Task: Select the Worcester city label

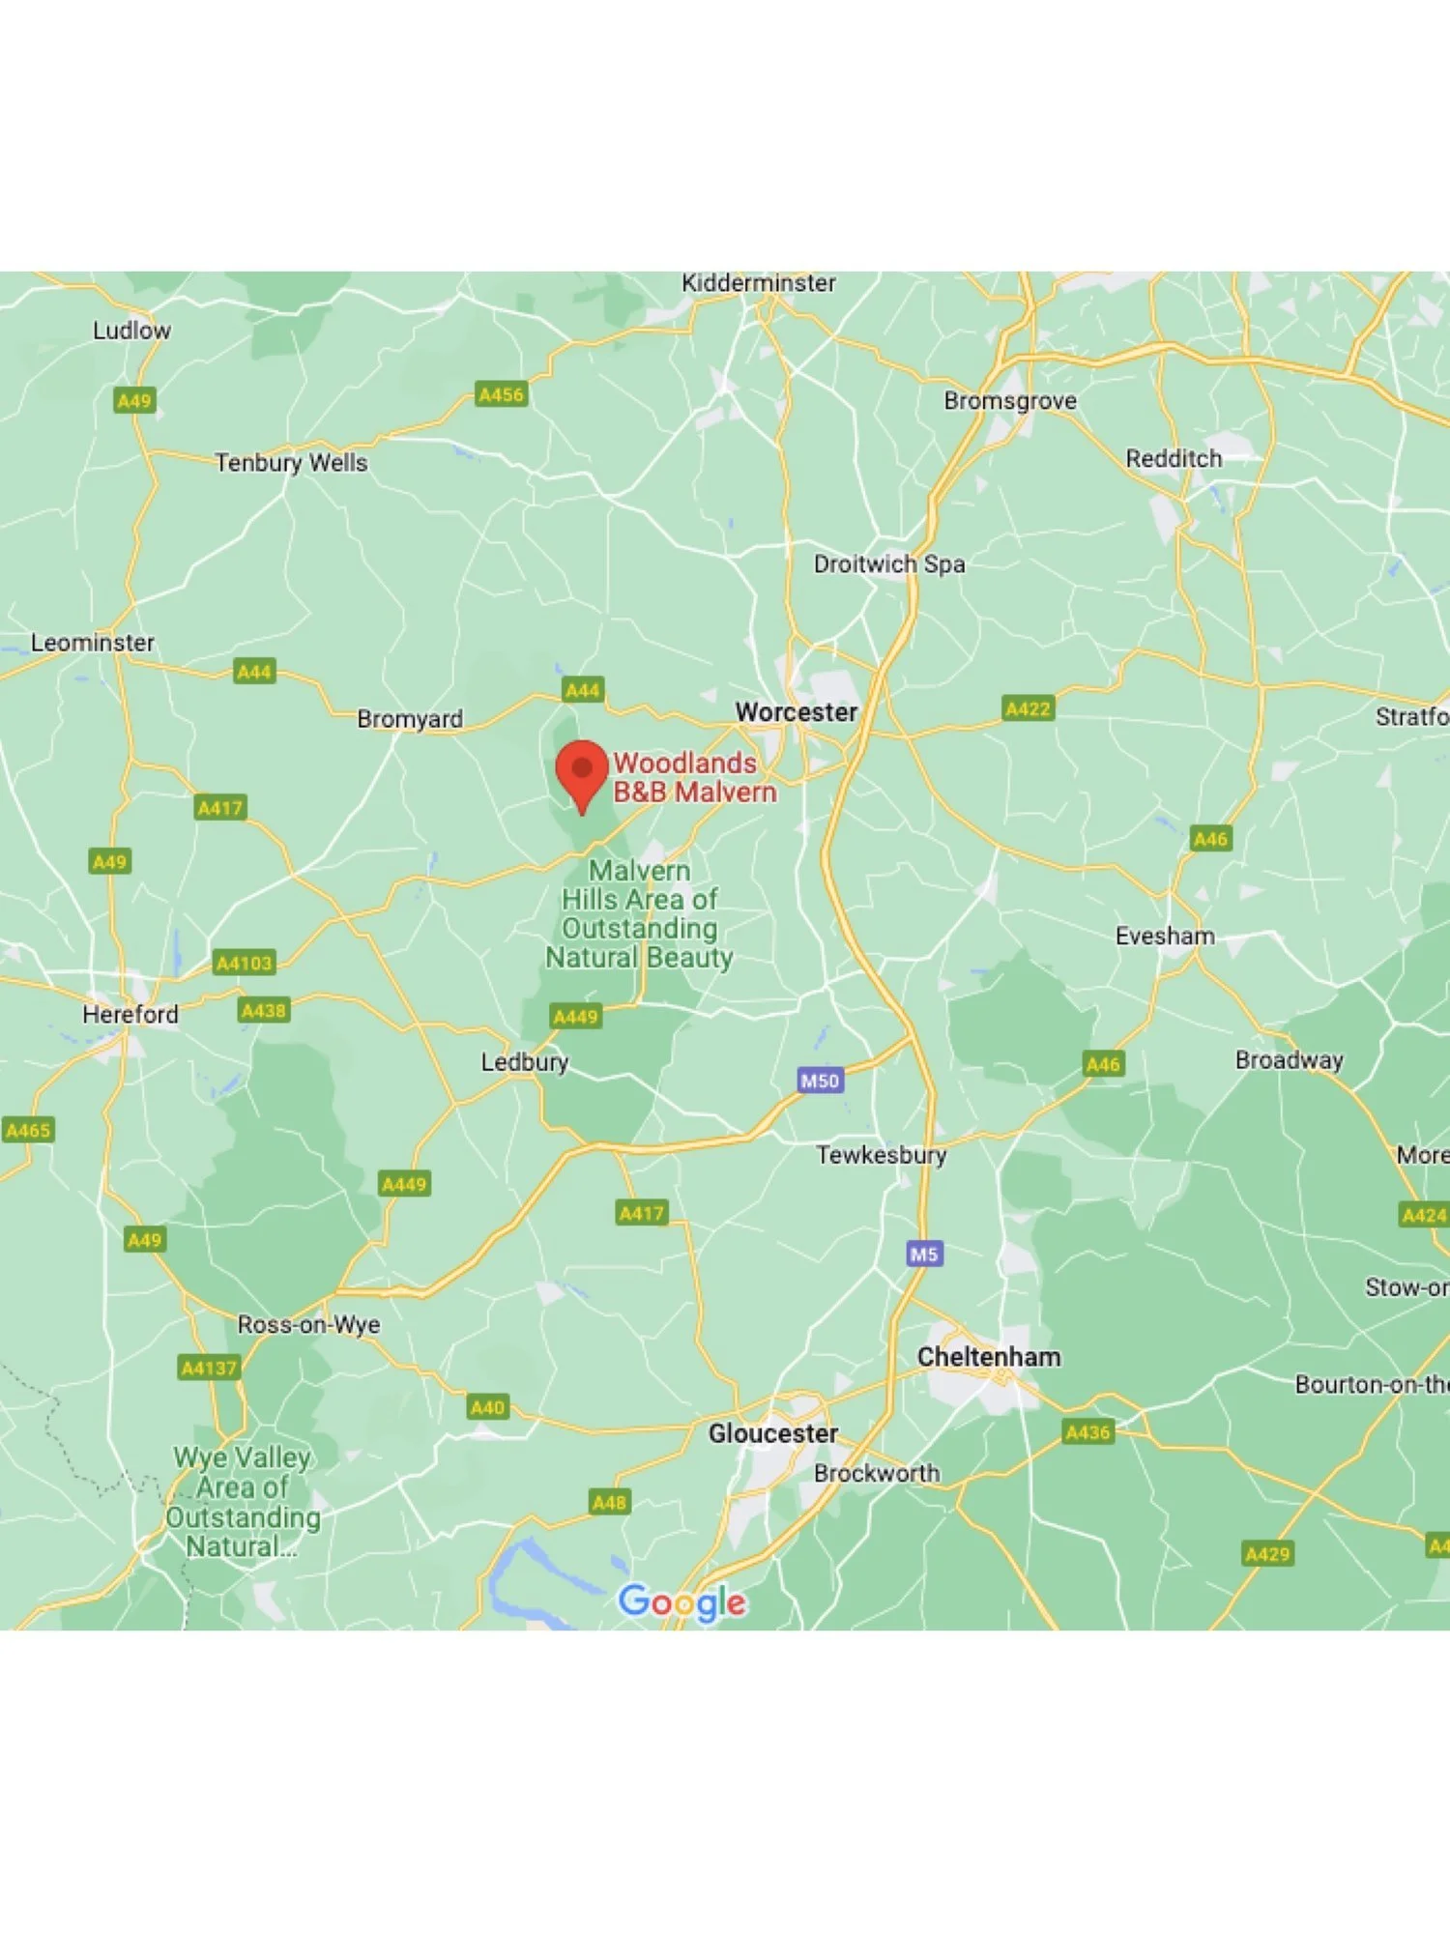Action: click(797, 712)
